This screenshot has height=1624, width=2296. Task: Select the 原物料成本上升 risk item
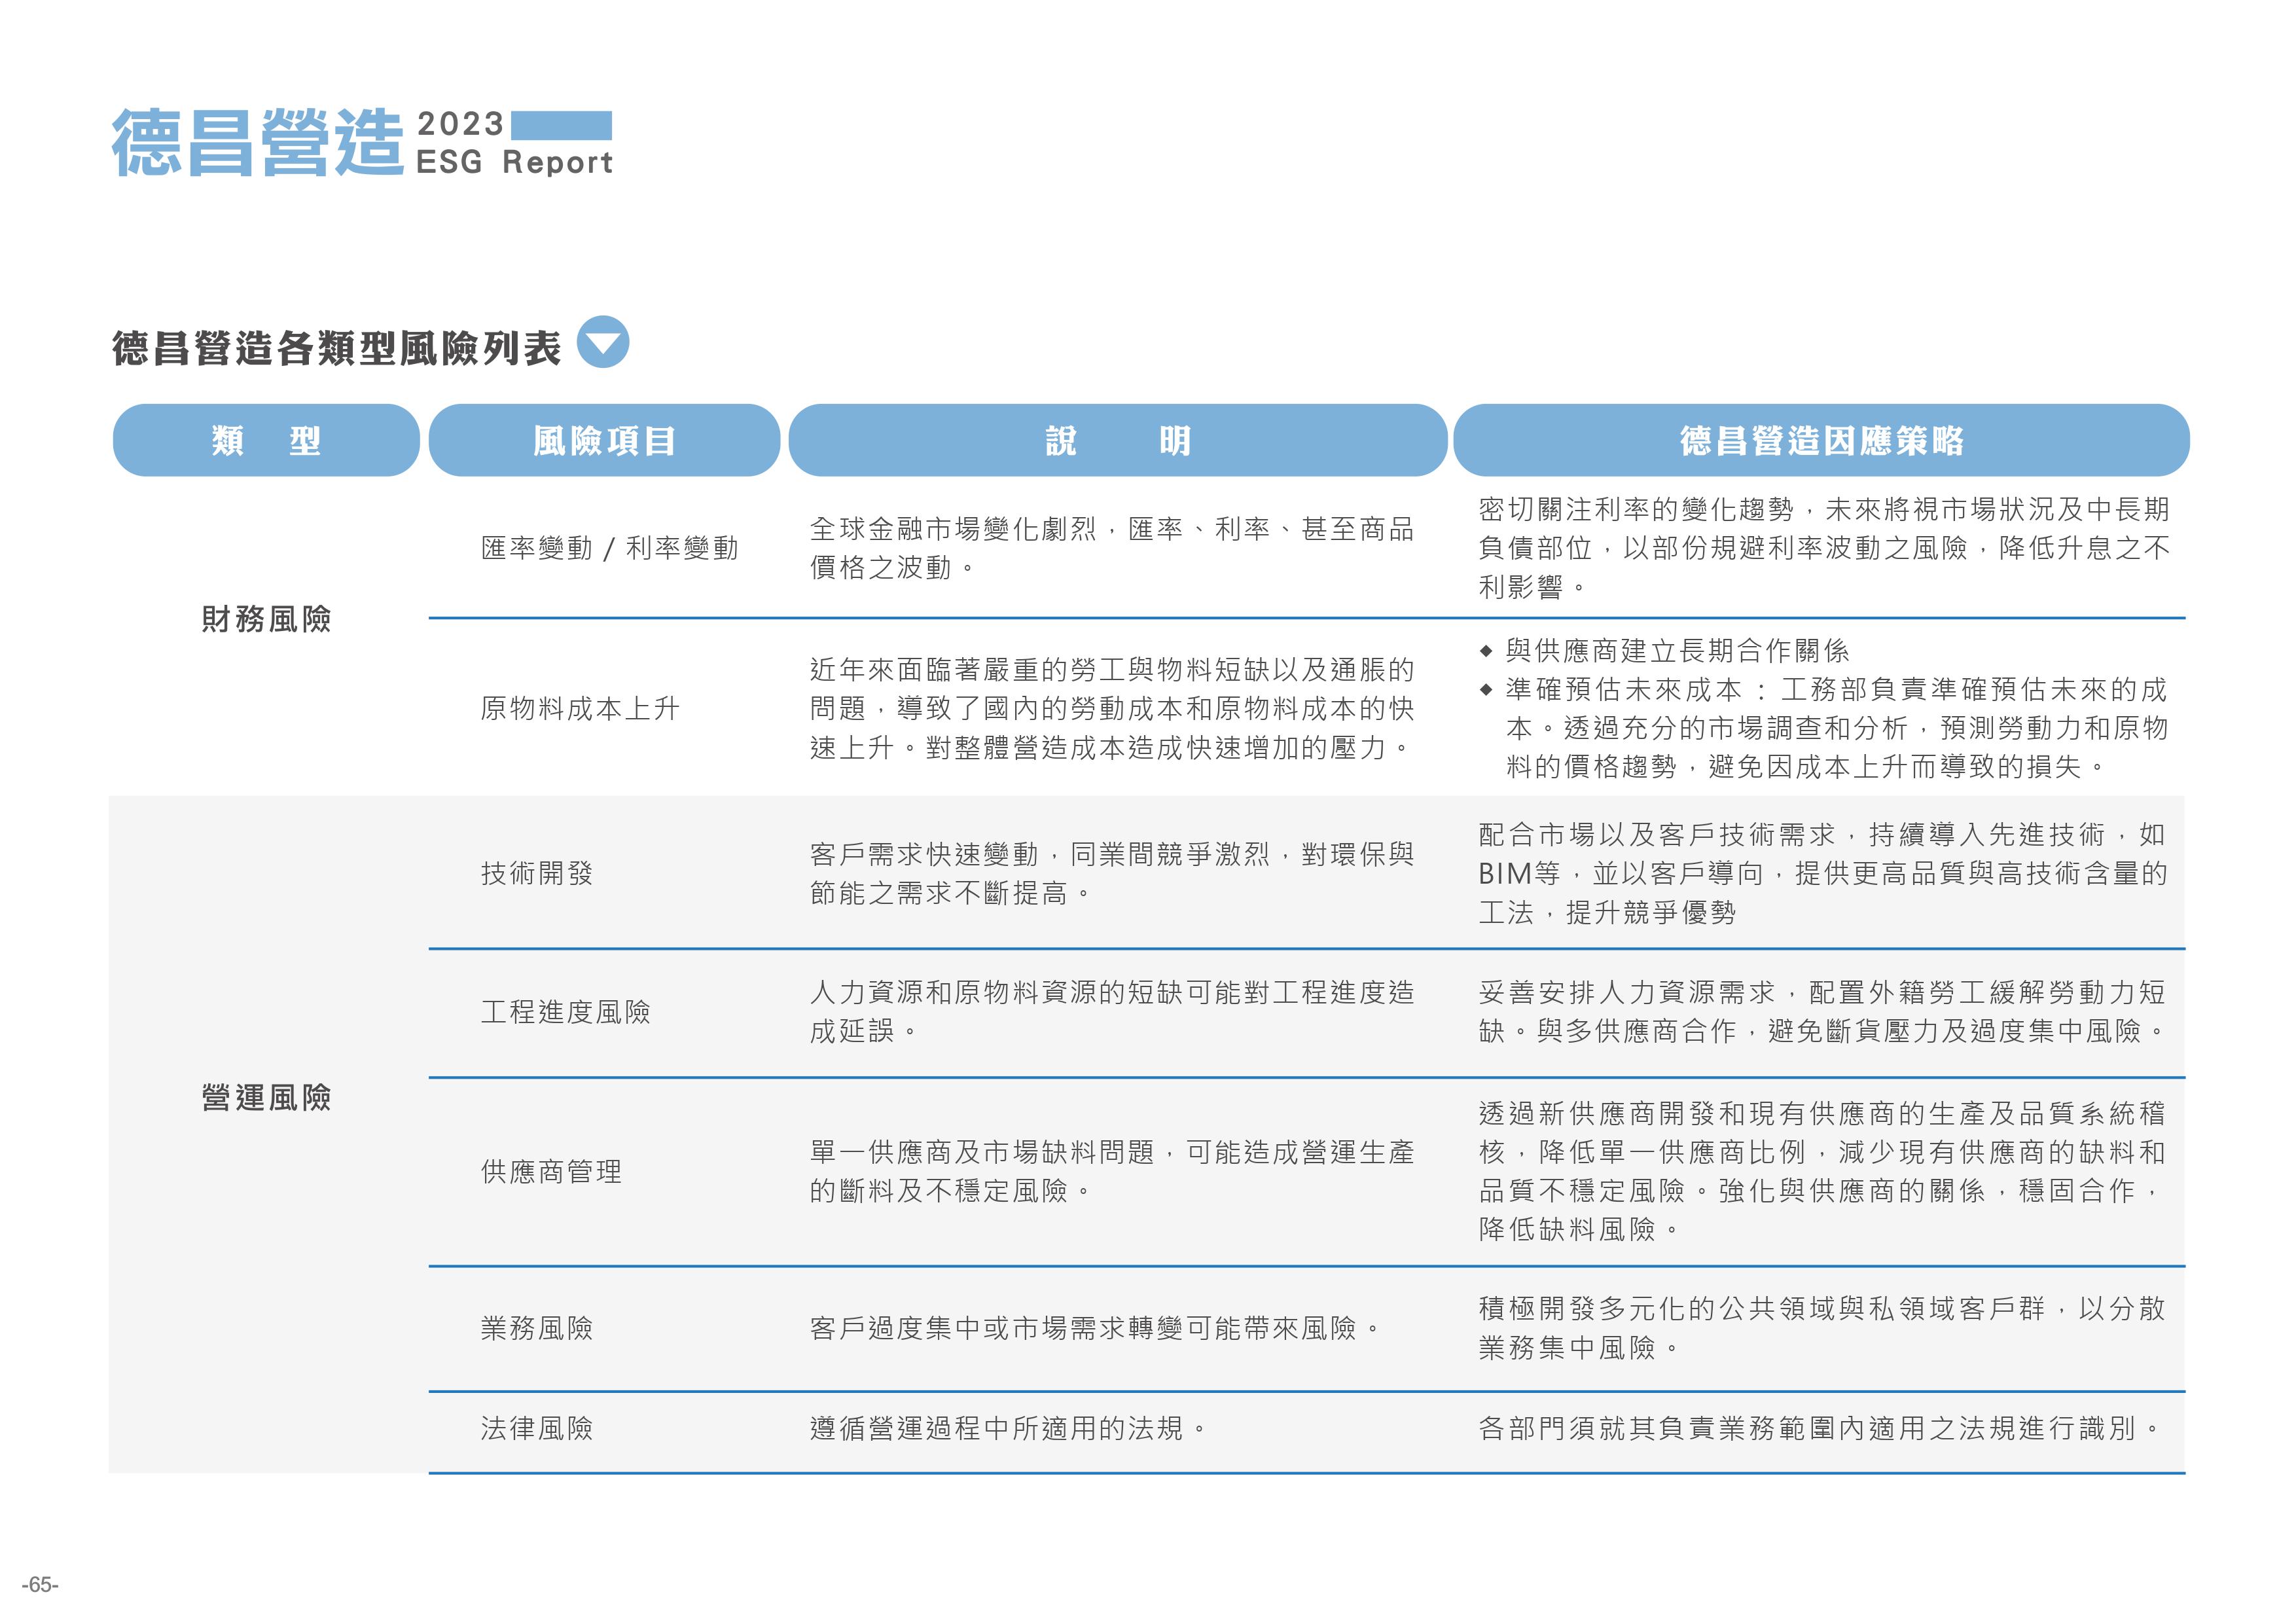point(580,708)
